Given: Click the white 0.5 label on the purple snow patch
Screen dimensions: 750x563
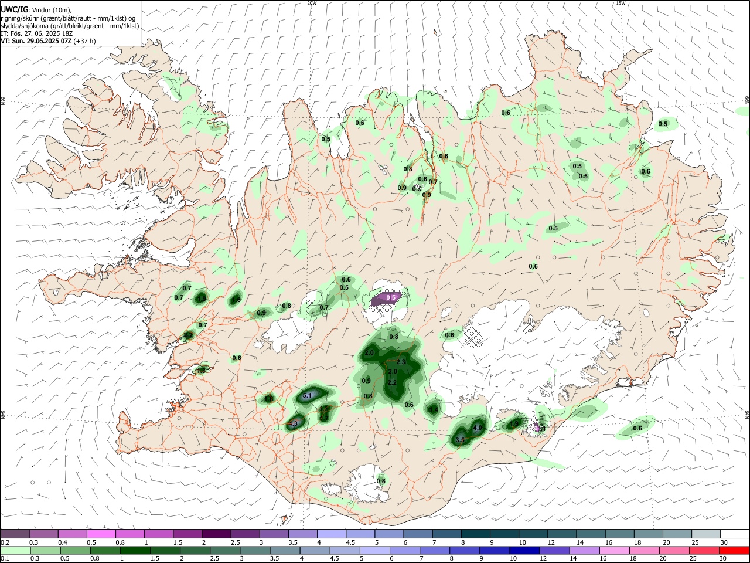Looking at the screenshot, I should 391,298.
